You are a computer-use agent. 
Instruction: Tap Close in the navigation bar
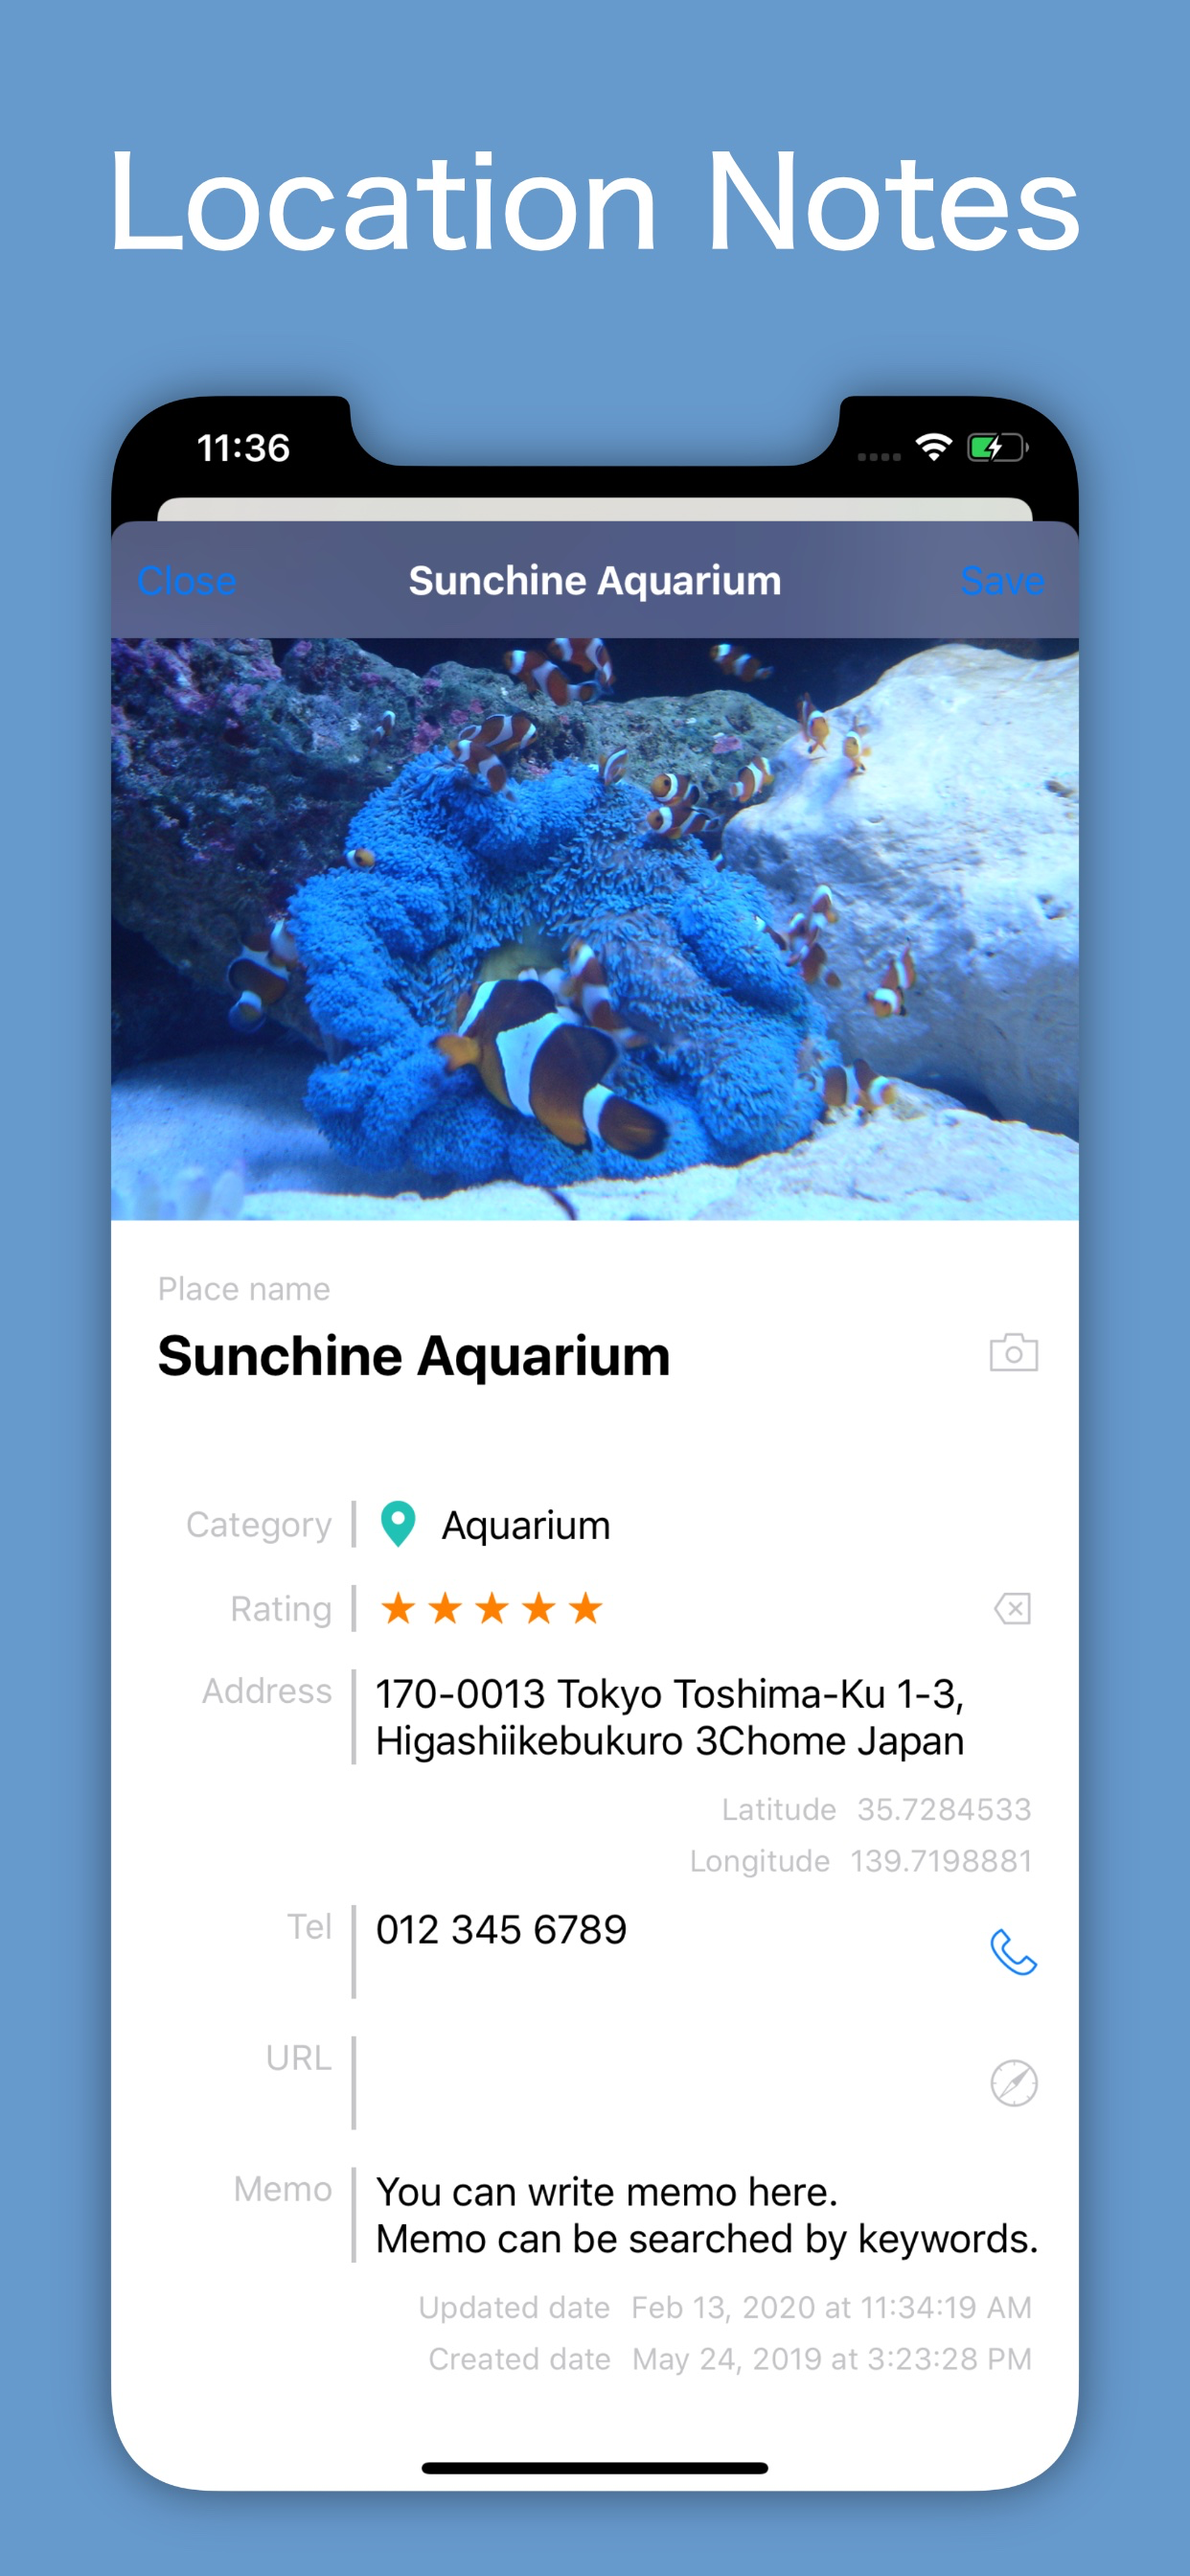(186, 581)
